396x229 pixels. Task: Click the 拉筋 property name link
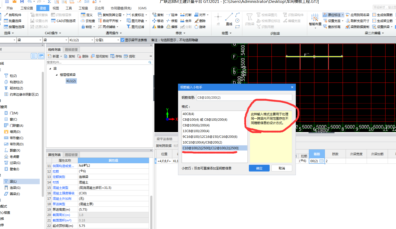56,171
